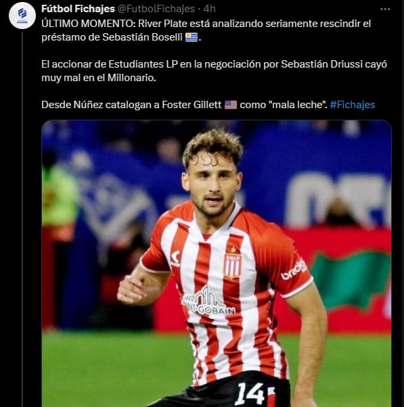Click the United States flag emoji

click(231, 105)
